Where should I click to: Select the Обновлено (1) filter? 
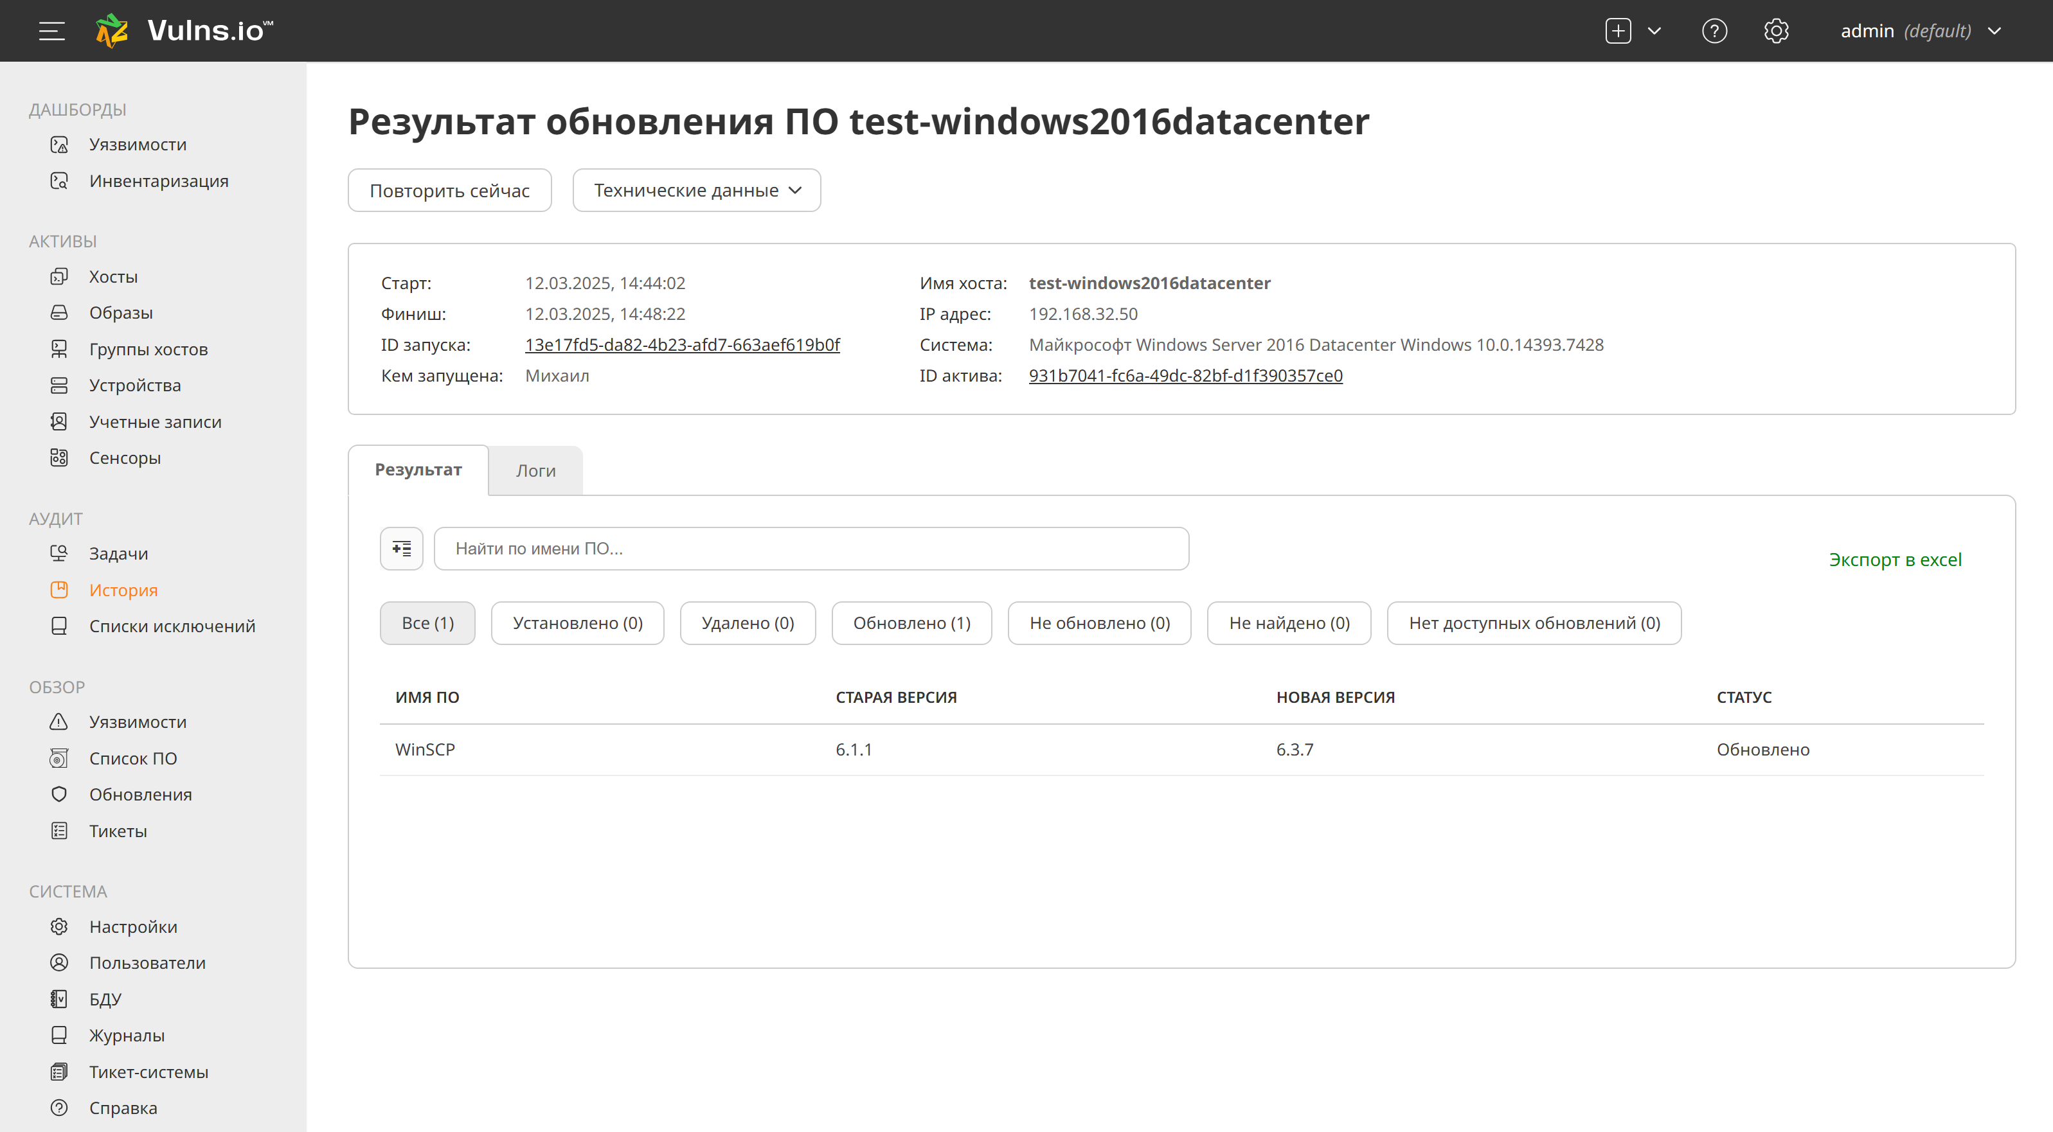pyautogui.click(x=911, y=623)
